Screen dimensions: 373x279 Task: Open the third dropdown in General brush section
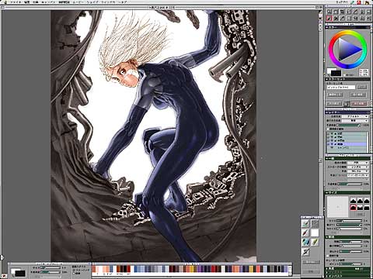click(x=357, y=171)
